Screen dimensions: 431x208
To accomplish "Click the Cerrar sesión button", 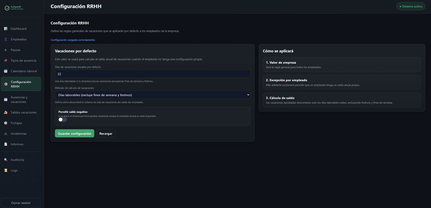I will [x=21, y=203].
